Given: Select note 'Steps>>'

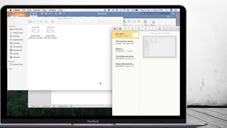Looking at the screenshot, I should [126, 50].
